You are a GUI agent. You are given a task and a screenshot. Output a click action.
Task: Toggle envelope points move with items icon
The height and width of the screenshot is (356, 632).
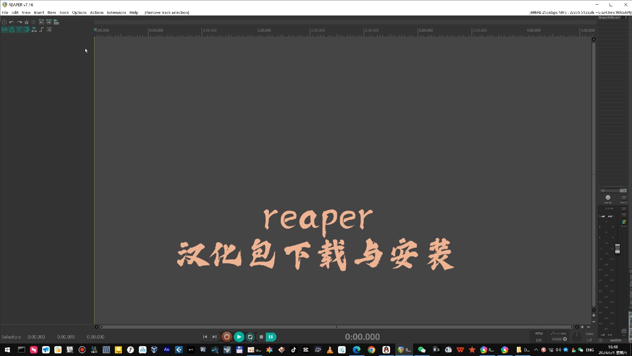coord(34,30)
